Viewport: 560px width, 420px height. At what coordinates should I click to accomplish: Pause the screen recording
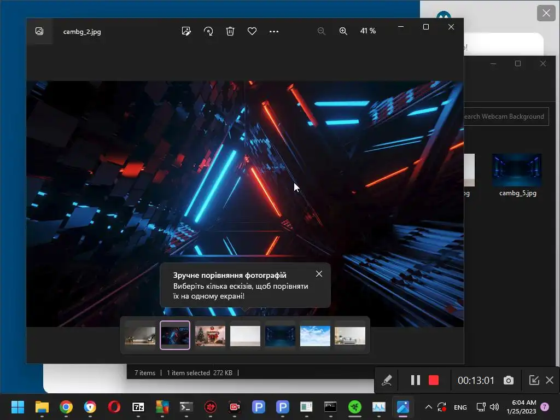click(x=415, y=380)
